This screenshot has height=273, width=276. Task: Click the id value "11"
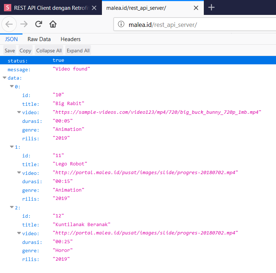[58, 155]
